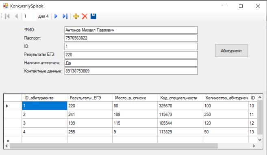Screen dimensions: 267x155
Task: Move to next record
Action: [x=56, y=16]
